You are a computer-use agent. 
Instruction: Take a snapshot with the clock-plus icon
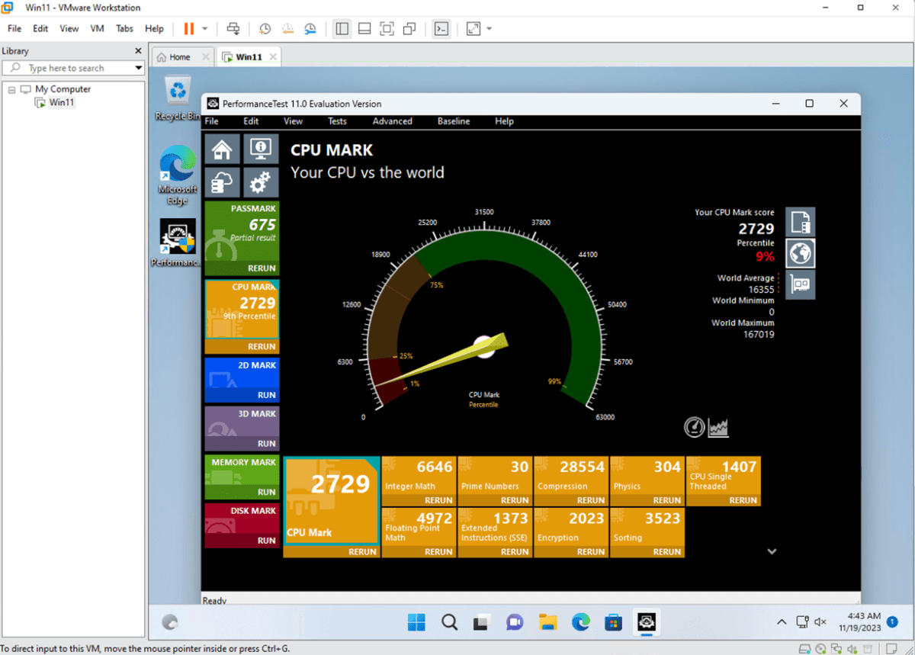pos(265,29)
